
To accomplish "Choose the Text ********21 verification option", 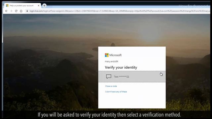I will (132, 76).
